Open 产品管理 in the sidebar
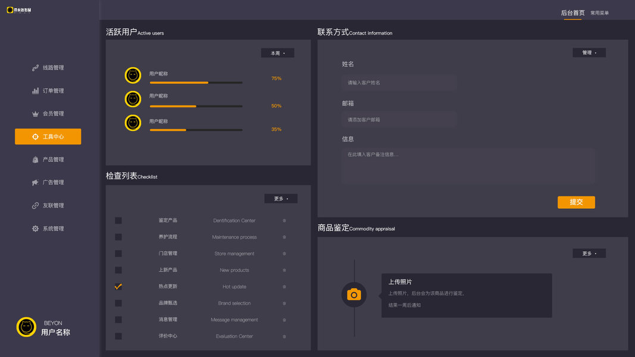Screen dimensions: 635x357 click(x=48, y=159)
